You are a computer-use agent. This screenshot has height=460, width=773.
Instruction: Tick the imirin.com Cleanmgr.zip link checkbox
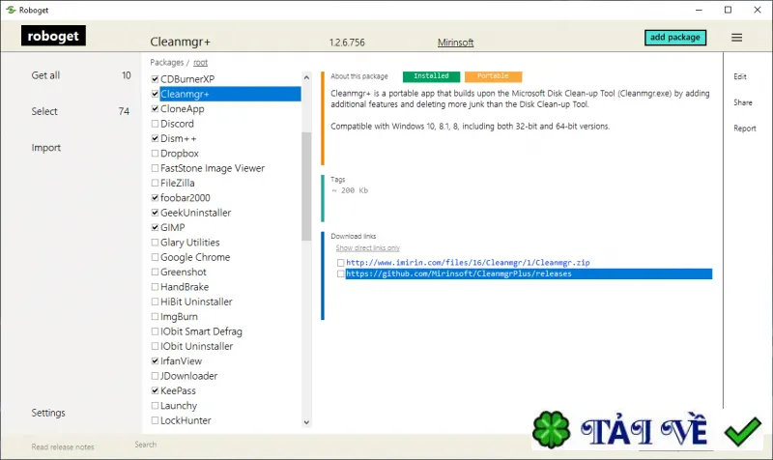point(341,263)
